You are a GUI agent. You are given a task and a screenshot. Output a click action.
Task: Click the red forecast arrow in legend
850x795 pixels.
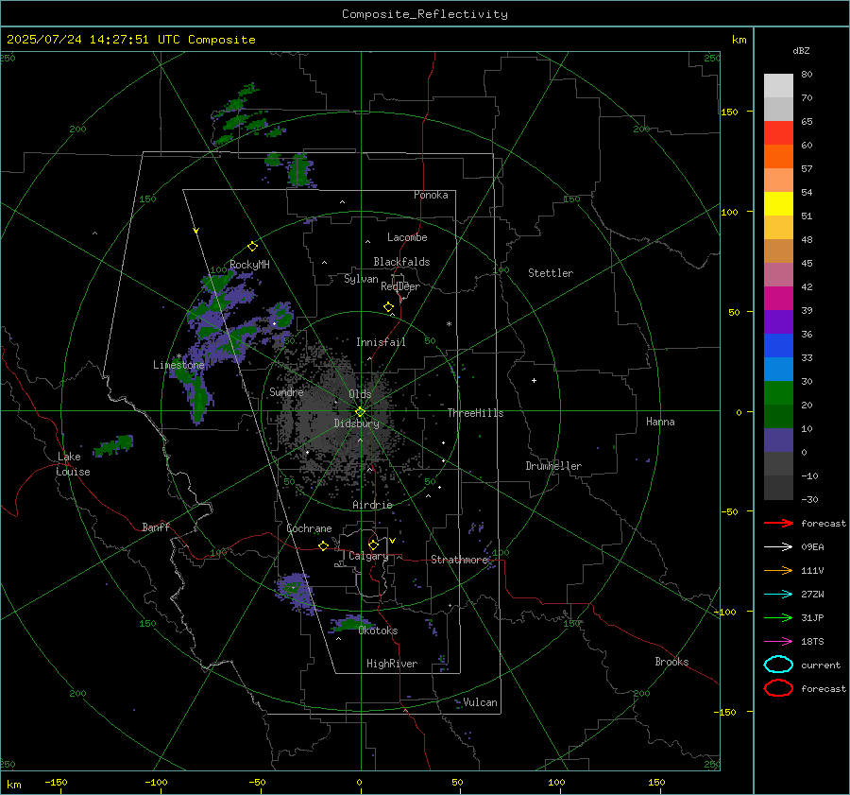tap(778, 523)
